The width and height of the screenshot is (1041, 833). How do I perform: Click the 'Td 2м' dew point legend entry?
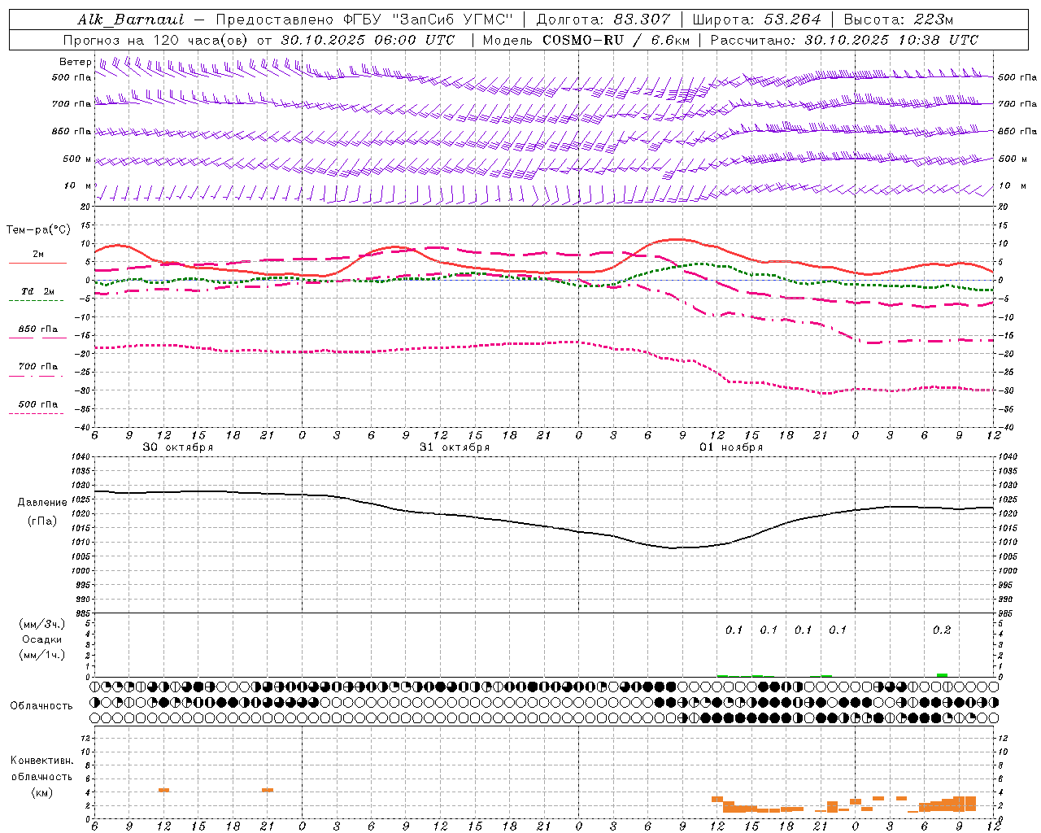(x=38, y=291)
